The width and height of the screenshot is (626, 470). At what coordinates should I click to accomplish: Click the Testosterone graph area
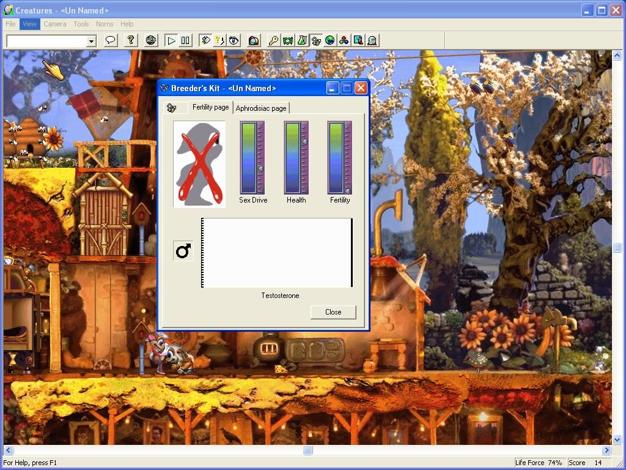(x=277, y=253)
